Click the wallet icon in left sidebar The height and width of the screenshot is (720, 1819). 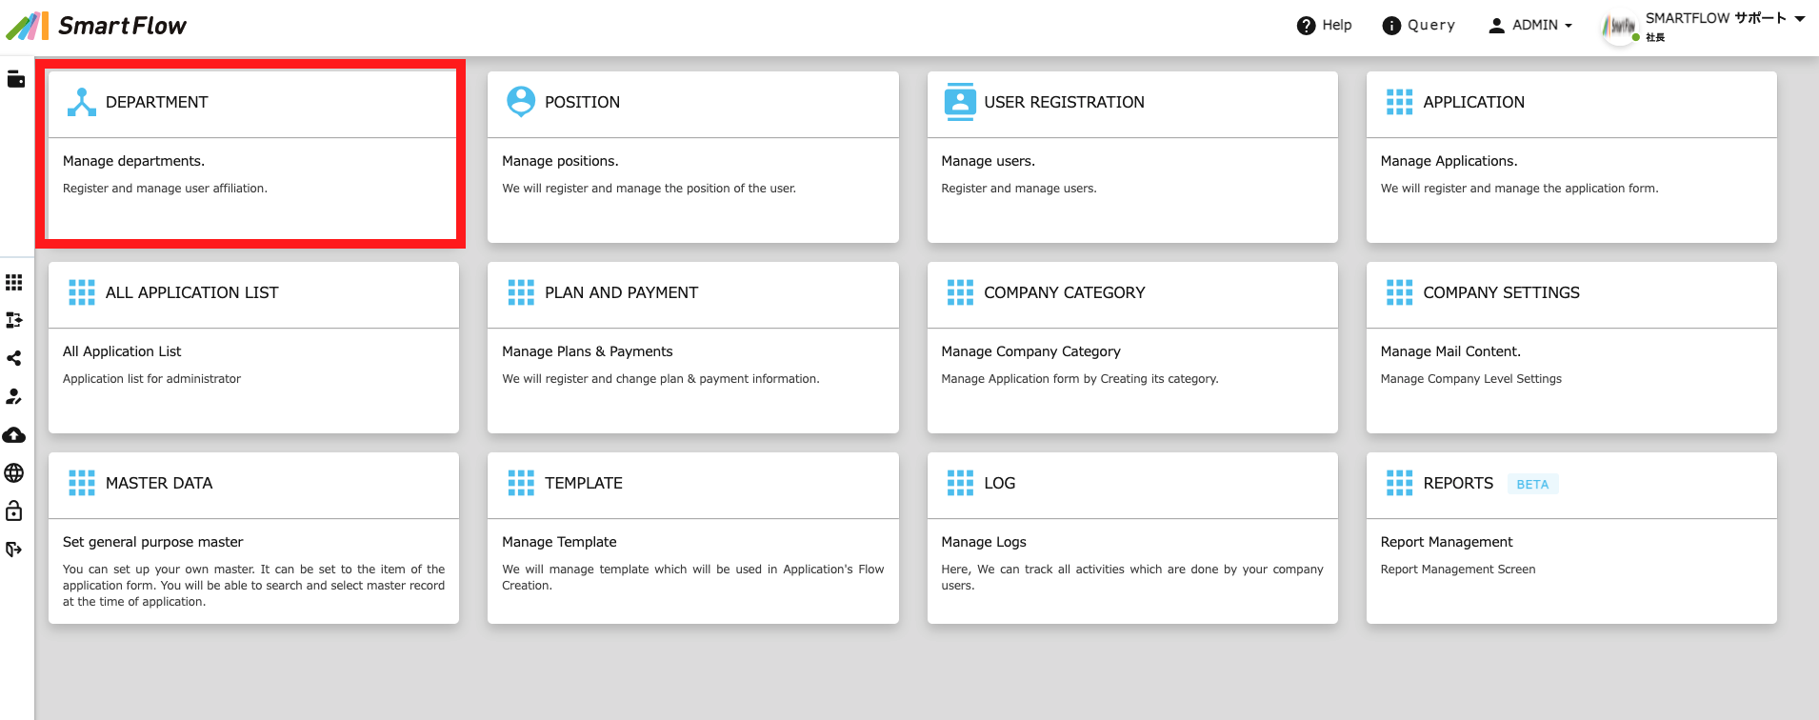[x=15, y=79]
